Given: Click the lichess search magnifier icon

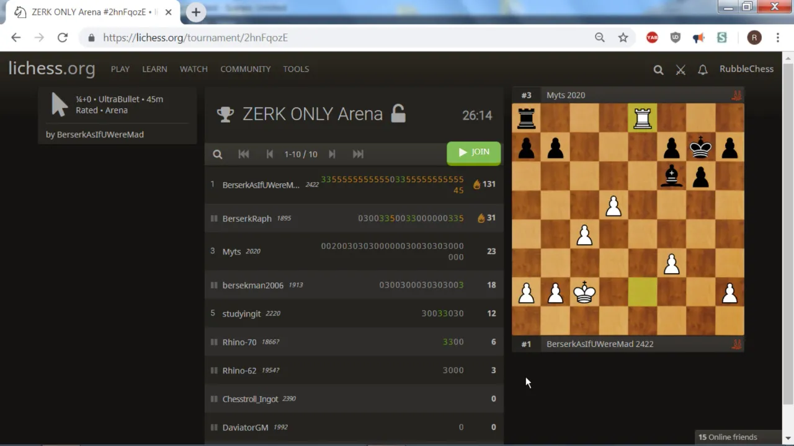Looking at the screenshot, I should click(x=658, y=70).
